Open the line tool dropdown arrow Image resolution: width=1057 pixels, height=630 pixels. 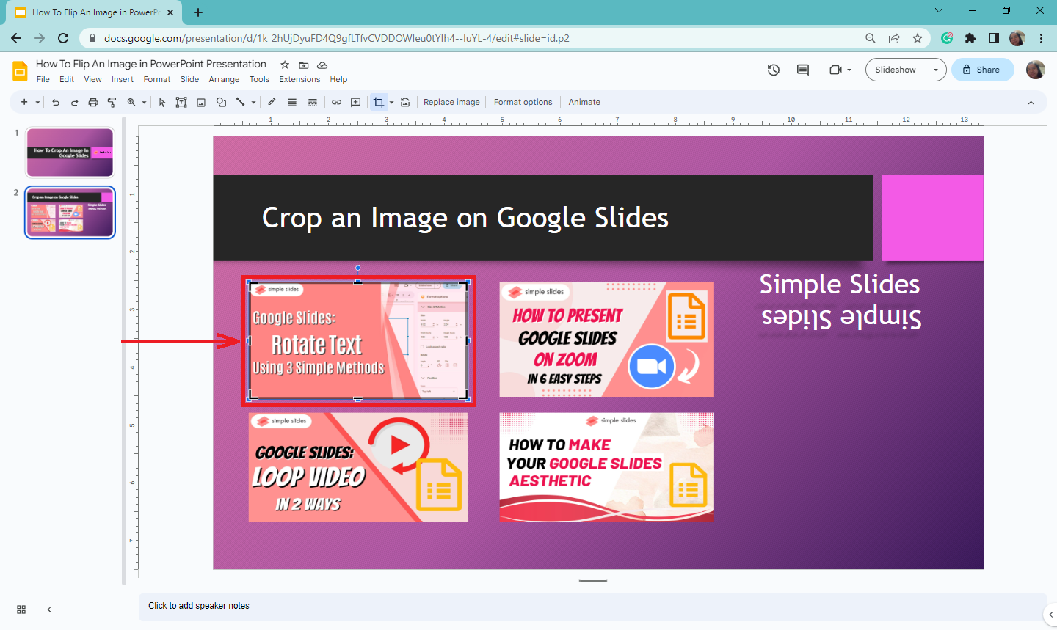253,102
